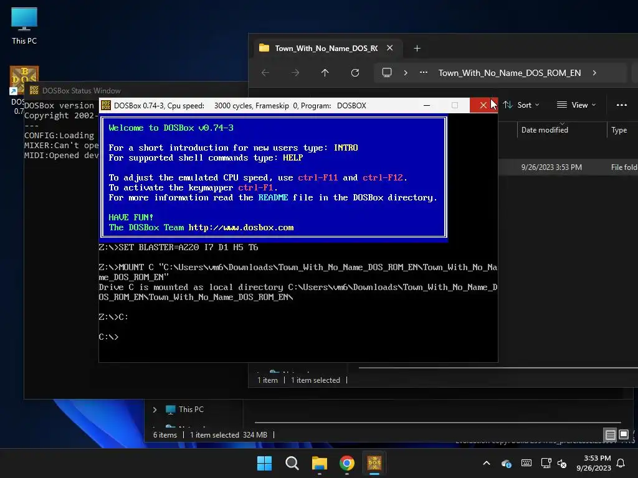Image resolution: width=638 pixels, height=478 pixels.
Task: Select This PC in back Explorer navigation pane
Action: pyautogui.click(x=191, y=410)
